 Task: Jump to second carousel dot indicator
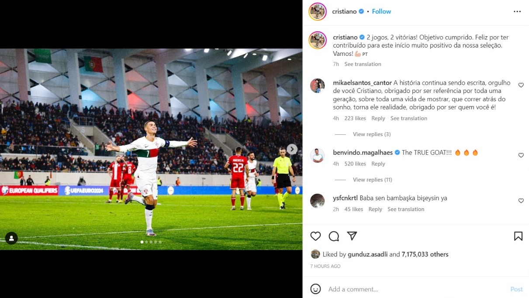tap(146, 242)
